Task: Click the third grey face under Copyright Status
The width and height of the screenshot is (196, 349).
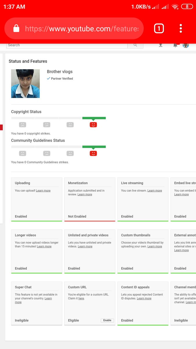Action: pyautogui.click(x=70, y=125)
